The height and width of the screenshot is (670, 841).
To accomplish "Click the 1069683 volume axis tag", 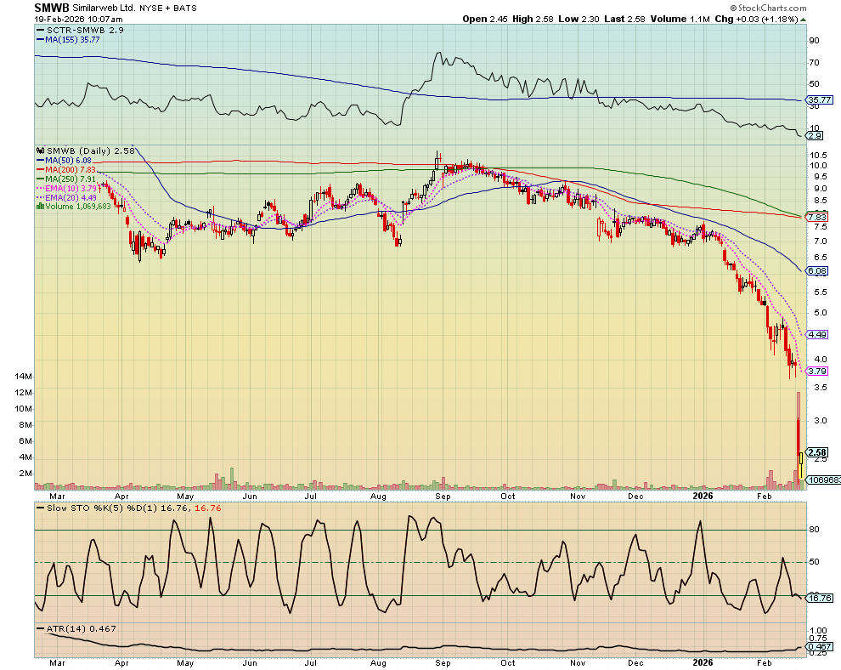I will click(x=824, y=480).
